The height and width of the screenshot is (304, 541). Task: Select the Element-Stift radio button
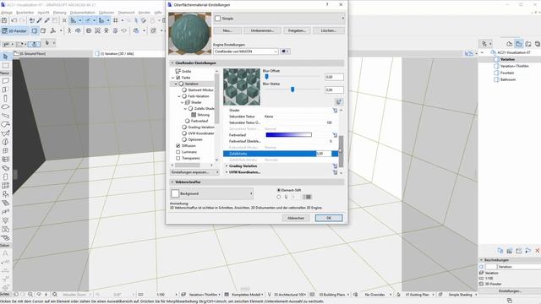279,190
